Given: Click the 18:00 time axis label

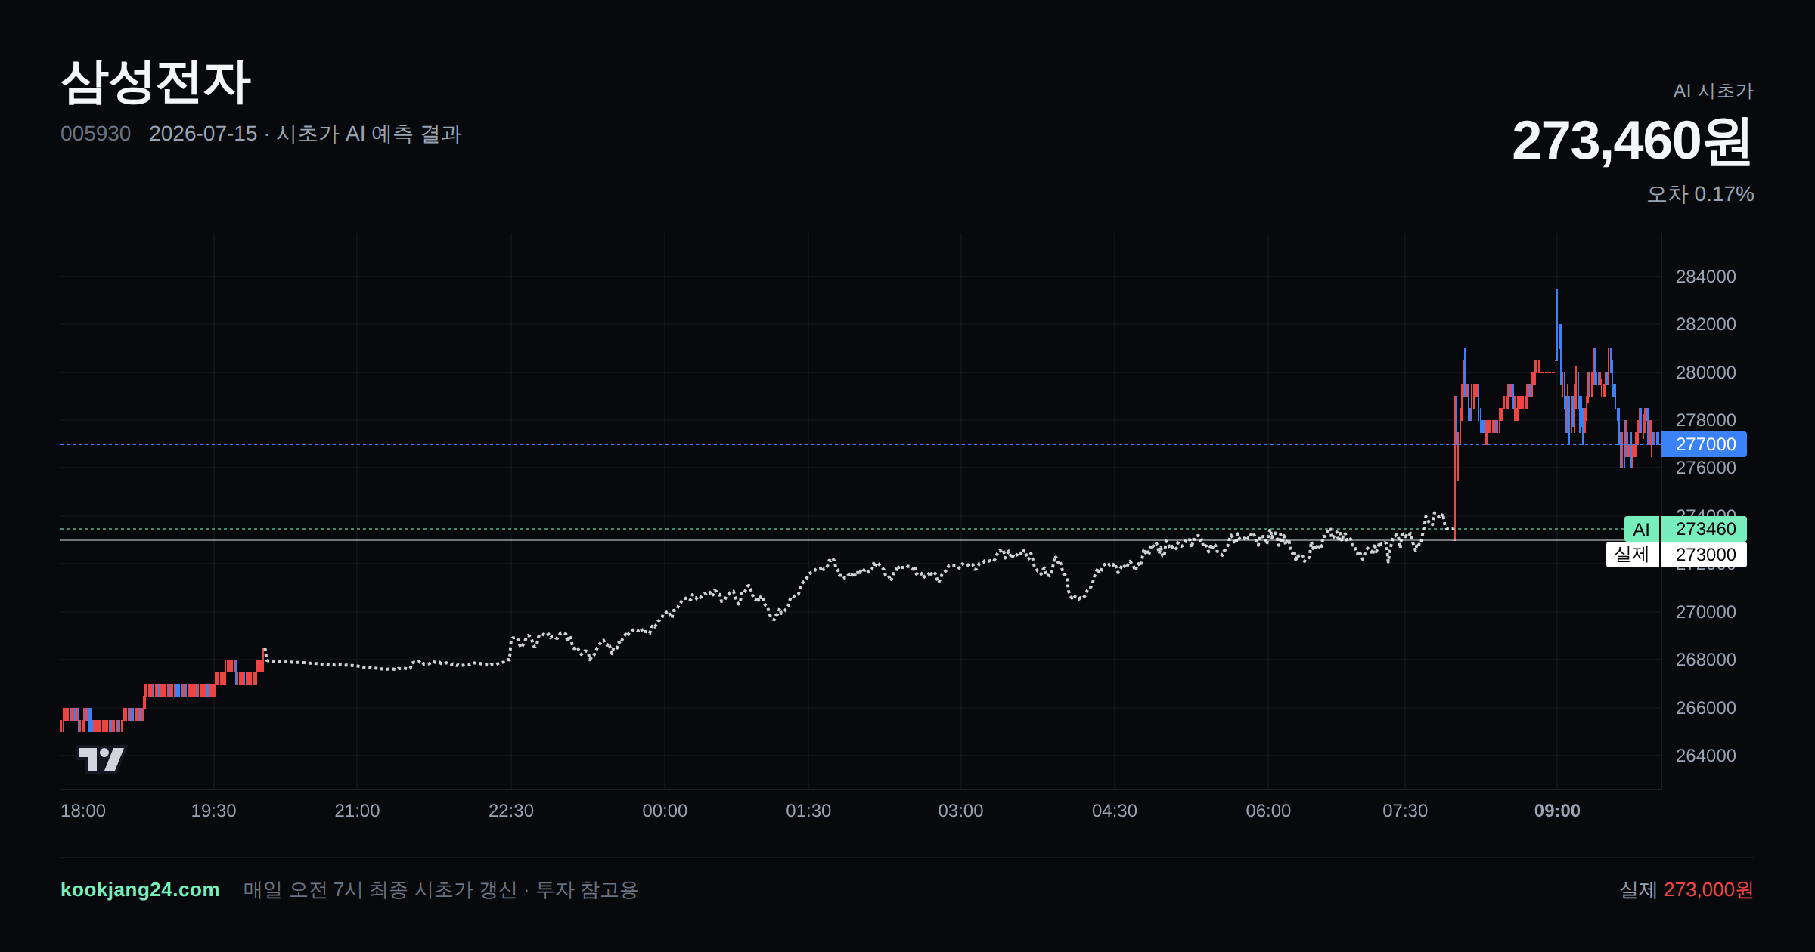Looking at the screenshot, I should pos(83,811).
